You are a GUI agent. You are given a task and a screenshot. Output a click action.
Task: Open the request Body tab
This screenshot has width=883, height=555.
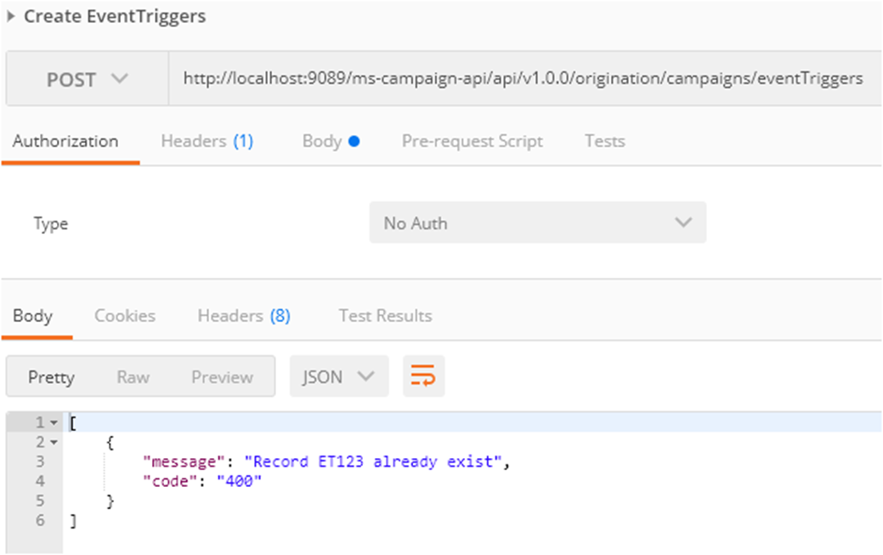pyautogui.click(x=331, y=141)
